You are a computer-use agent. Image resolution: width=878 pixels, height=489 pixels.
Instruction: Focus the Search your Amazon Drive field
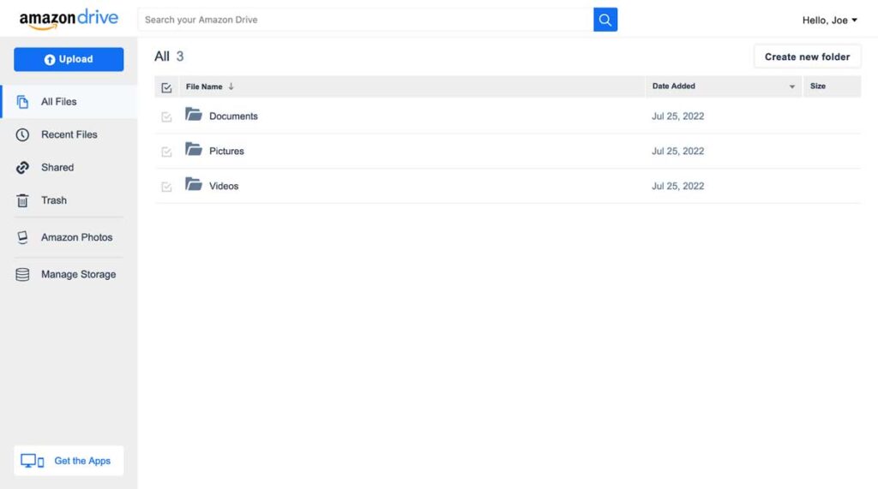365,20
